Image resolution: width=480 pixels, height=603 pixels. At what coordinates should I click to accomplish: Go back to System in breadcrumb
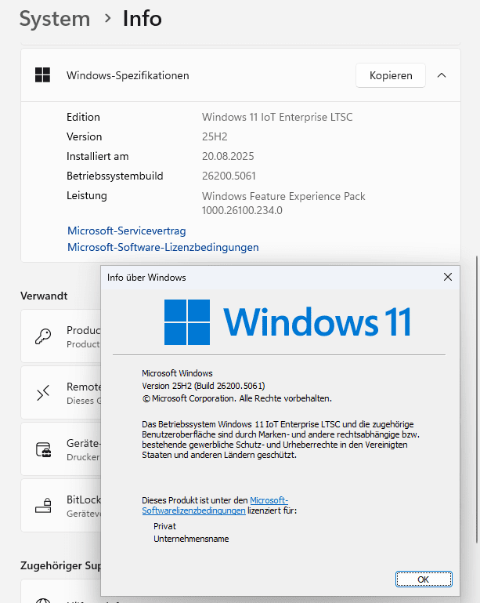[55, 19]
